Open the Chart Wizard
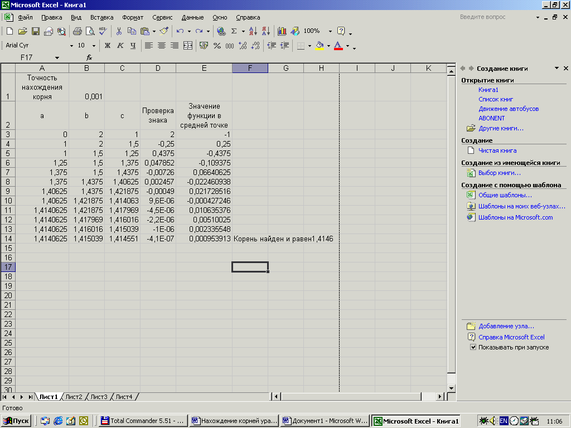571x428 pixels. (282, 31)
